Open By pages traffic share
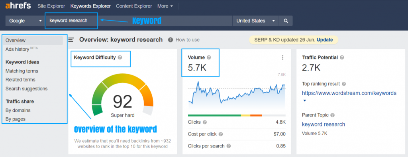Screen dimensions: 408x157 (16, 119)
